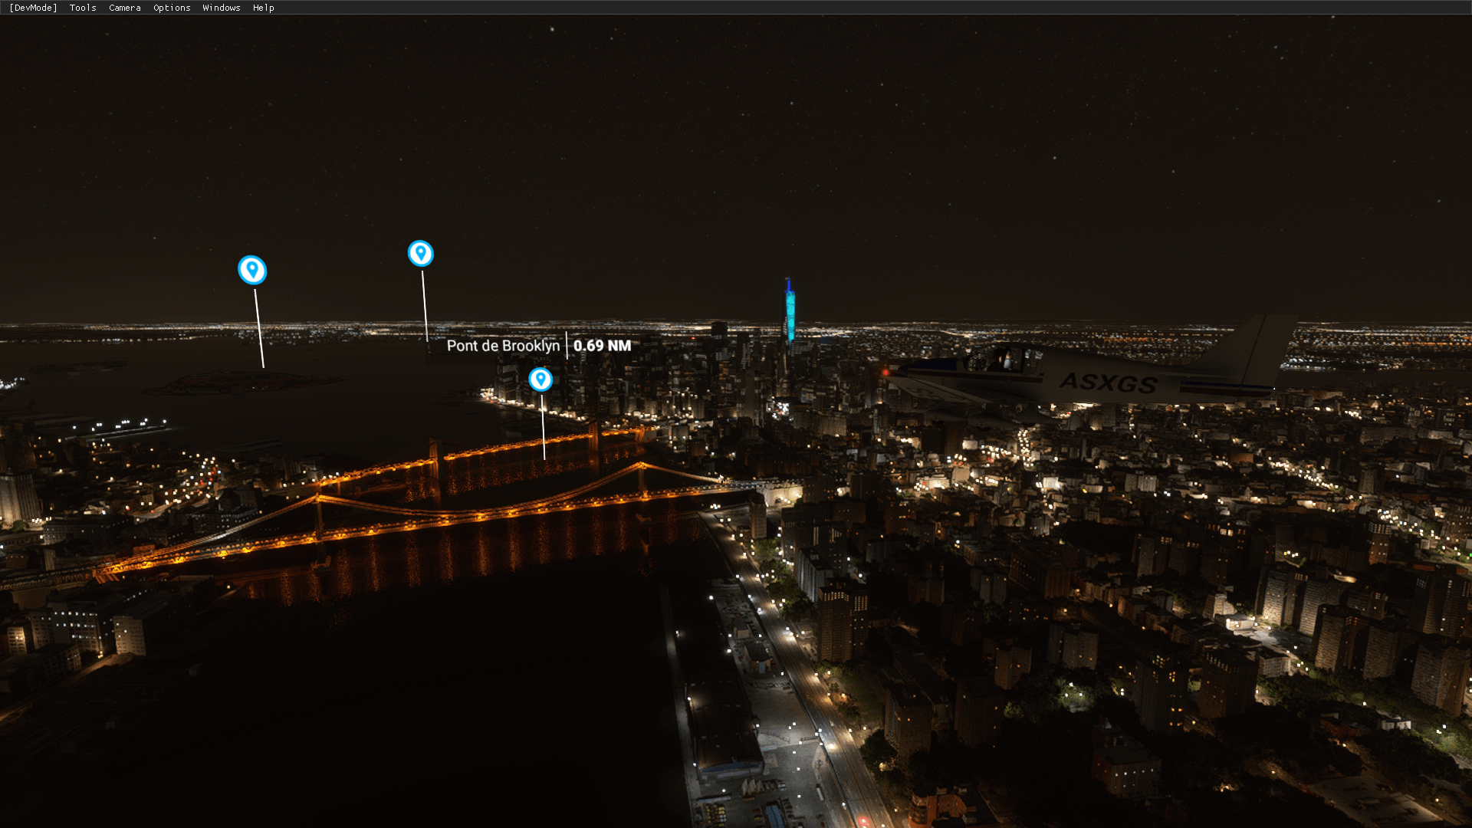Viewport: 1472px width, 828px height.
Task: Click the leftmost POI pin over the island
Action: (252, 270)
